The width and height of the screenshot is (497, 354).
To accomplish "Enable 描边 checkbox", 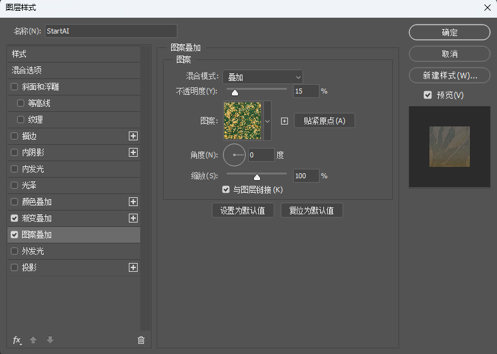I will click(x=15, y=136).
